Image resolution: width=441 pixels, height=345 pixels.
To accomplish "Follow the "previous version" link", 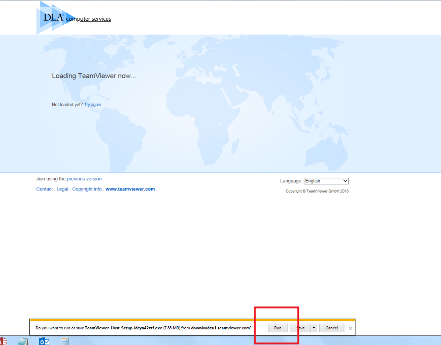I will [84, 179].
